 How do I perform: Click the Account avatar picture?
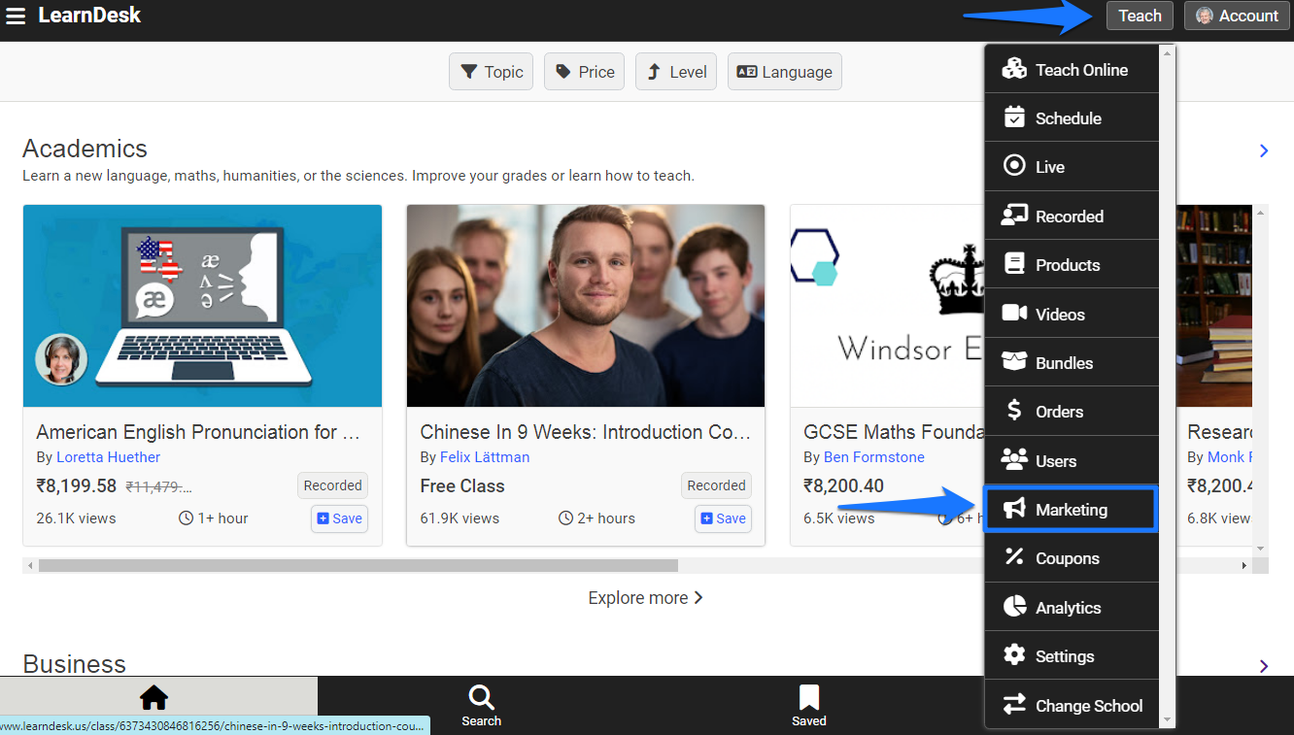pyautogui.click(x=1205, y=17)
